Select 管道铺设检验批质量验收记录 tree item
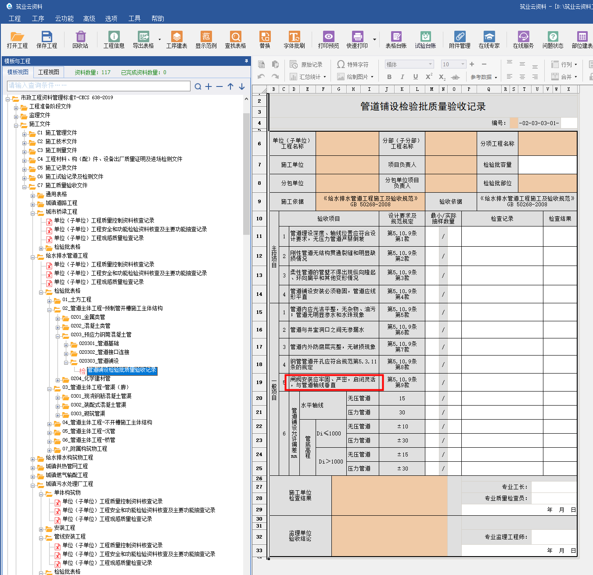This screenshot has width=593, height=575. point(122,370)
